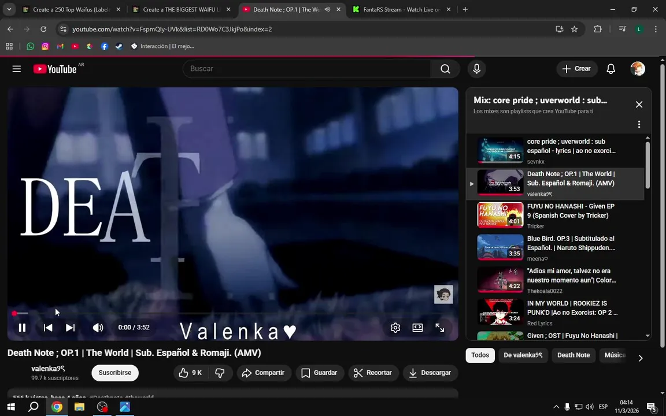Mute the Death Note tab's audio icon
Screen dimensions: 666x416
click(x=327, y=9)
